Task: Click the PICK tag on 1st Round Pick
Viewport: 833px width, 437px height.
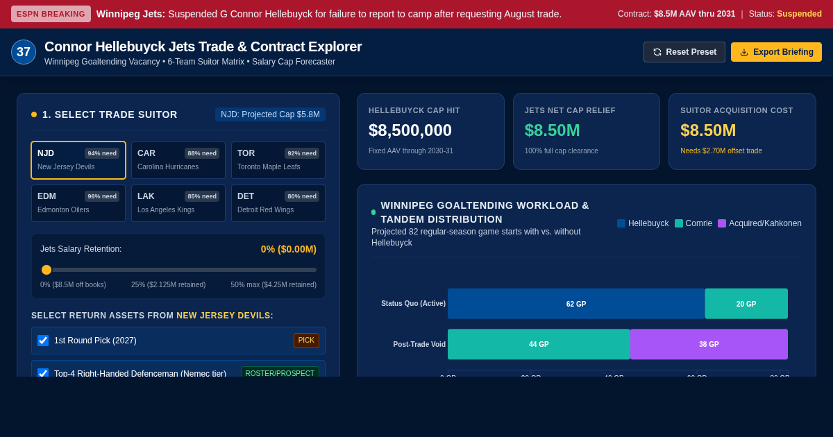Action: point(306,341)
